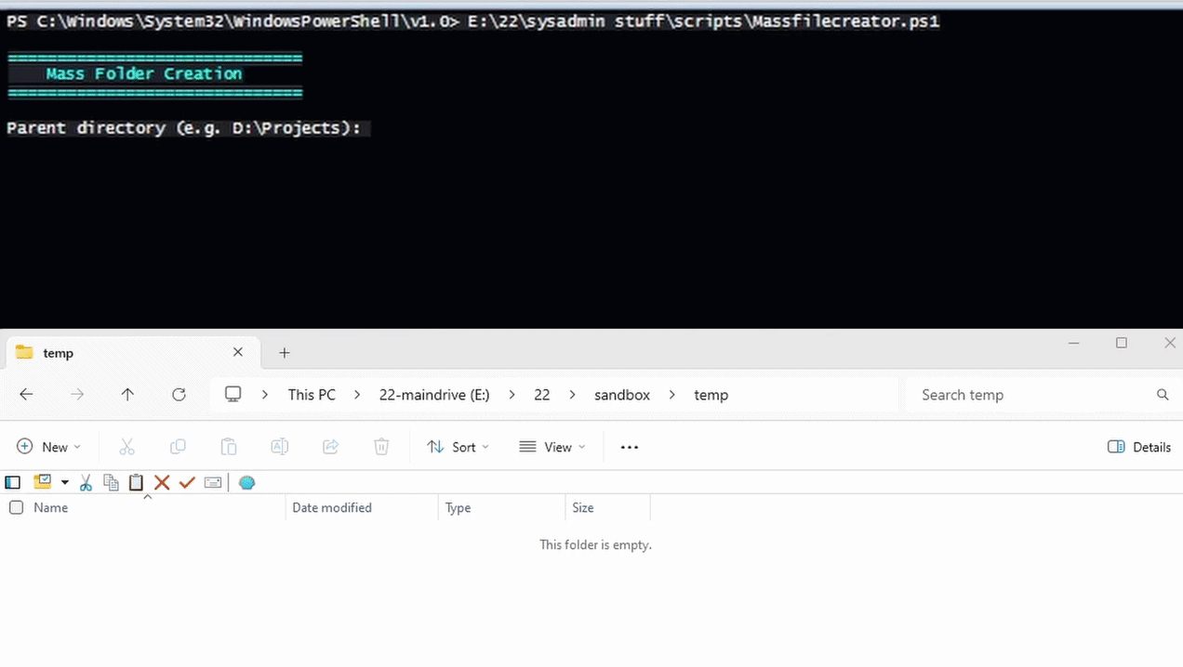Click the Share icon in command bar
The width and height of the screenshot is (1183, 667).
pos(330,447)
